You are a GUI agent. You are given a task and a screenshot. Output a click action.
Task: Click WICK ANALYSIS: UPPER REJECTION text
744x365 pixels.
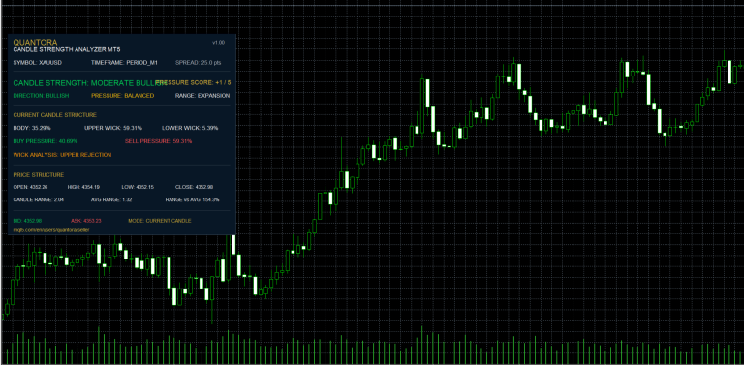tap(62, 155)
